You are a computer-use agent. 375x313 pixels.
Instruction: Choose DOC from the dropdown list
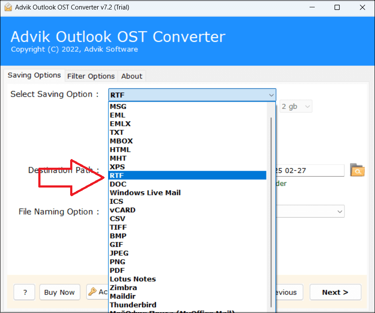click(187, 184)
